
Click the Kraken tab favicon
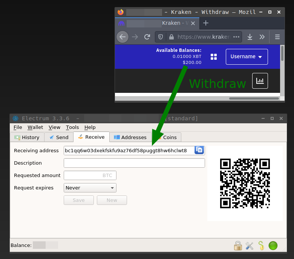tap(121, 23)
